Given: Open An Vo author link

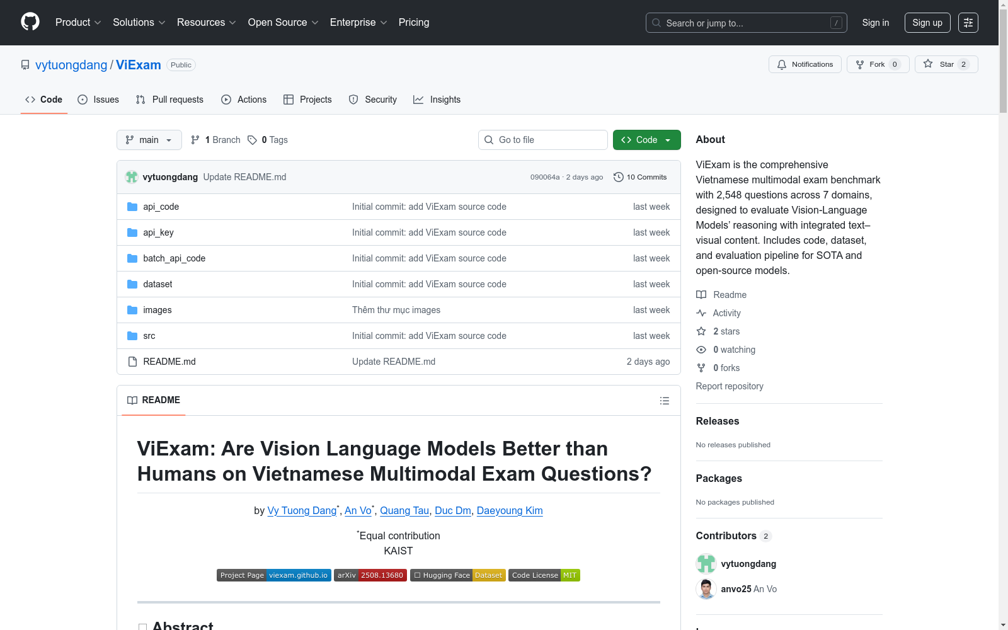Looking at the screenshot, I should tap(358, 510).
